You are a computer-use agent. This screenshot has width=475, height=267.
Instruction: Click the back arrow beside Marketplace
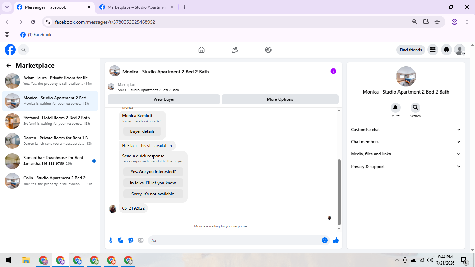point(9,65)
